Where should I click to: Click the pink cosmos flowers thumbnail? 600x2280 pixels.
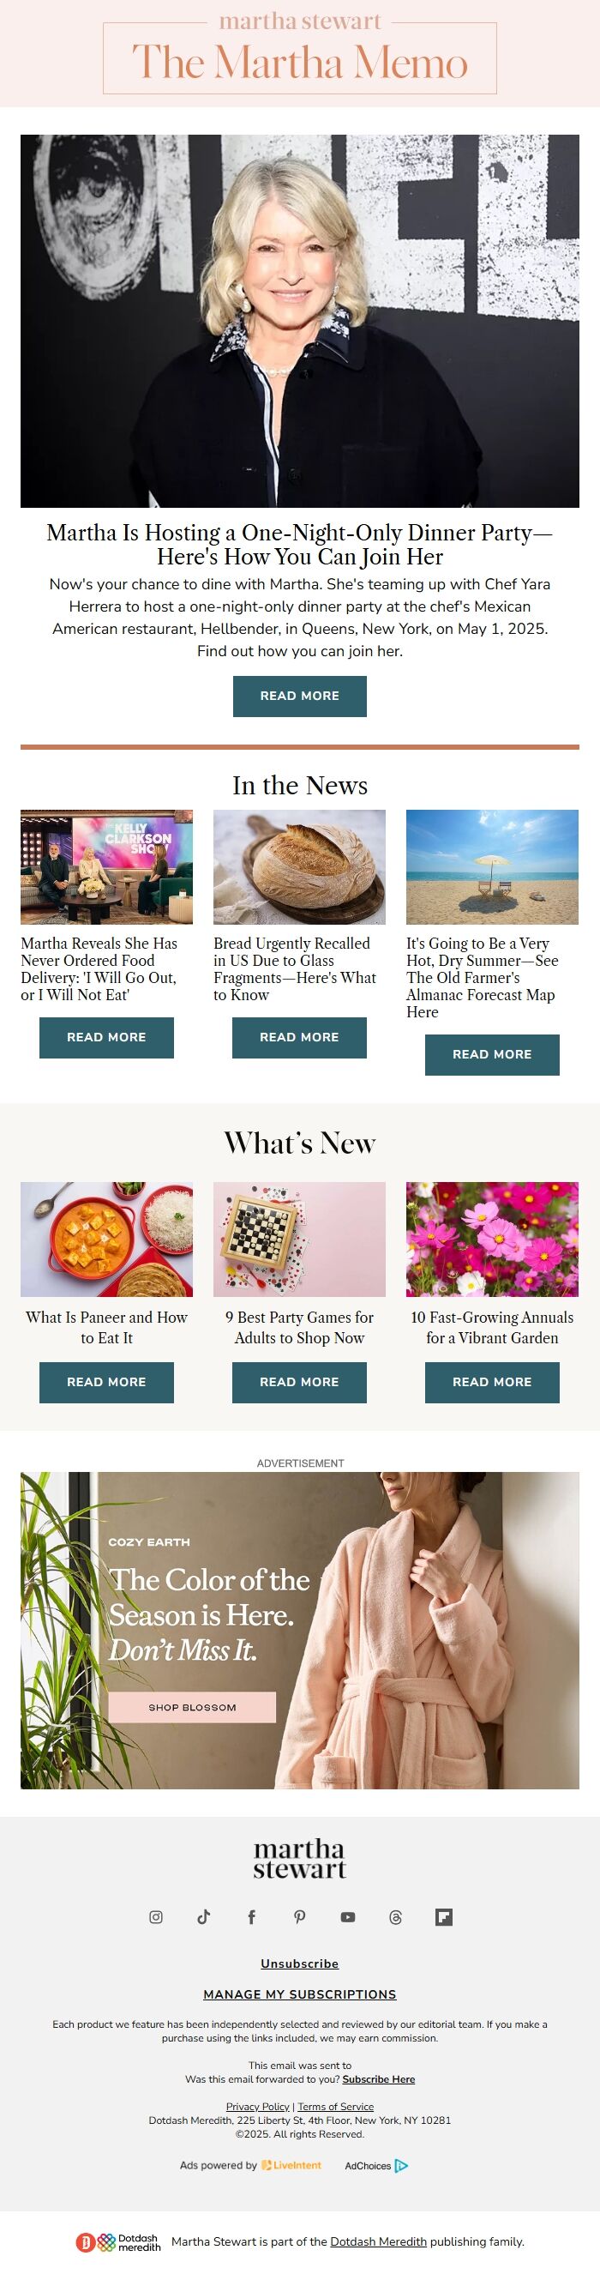[492, 1240]
